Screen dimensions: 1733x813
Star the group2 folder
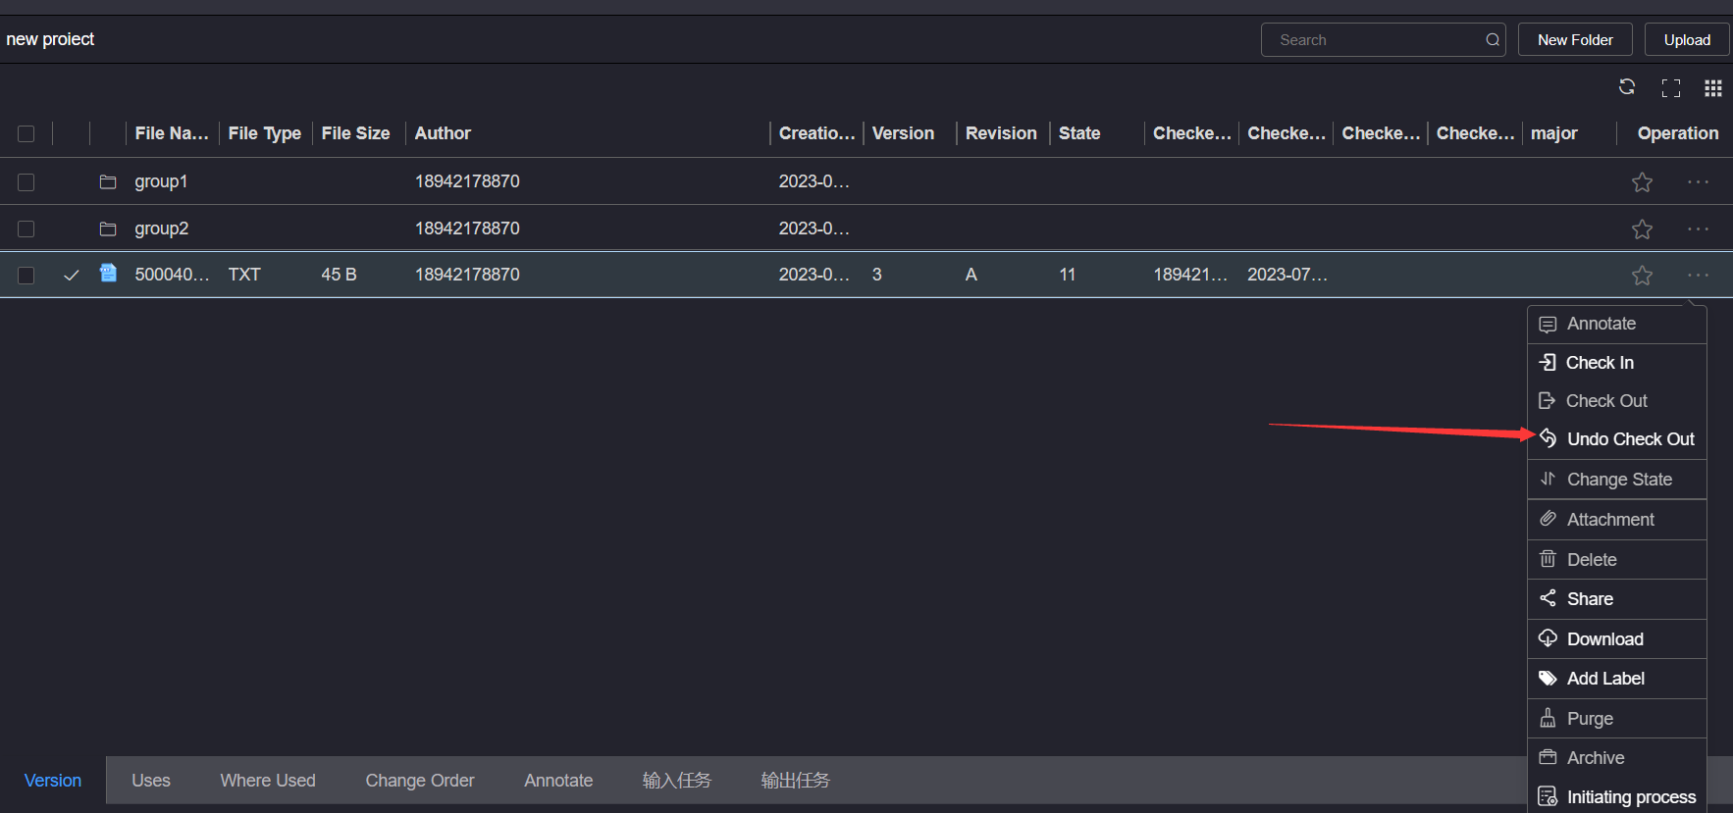pos(1642,229)
